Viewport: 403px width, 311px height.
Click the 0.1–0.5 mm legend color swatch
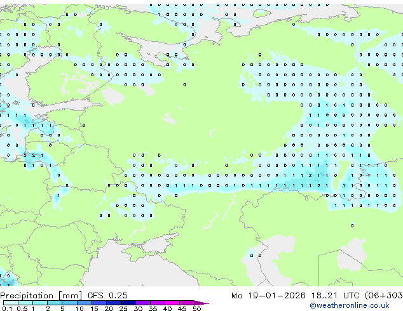pos(11,303)
